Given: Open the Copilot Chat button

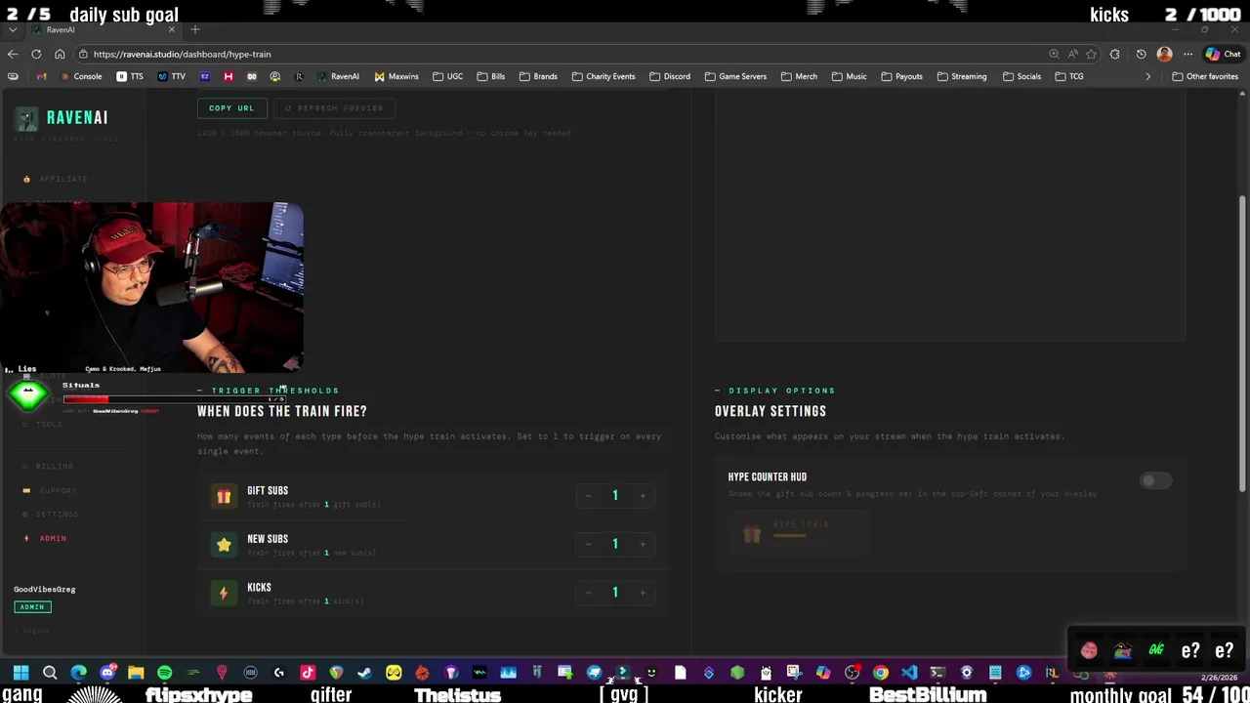Looking at the screenshot, I should 1223,54.
